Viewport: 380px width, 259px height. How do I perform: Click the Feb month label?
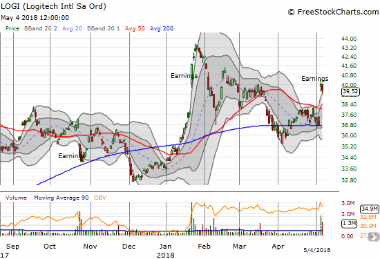(x=204, y=247)
